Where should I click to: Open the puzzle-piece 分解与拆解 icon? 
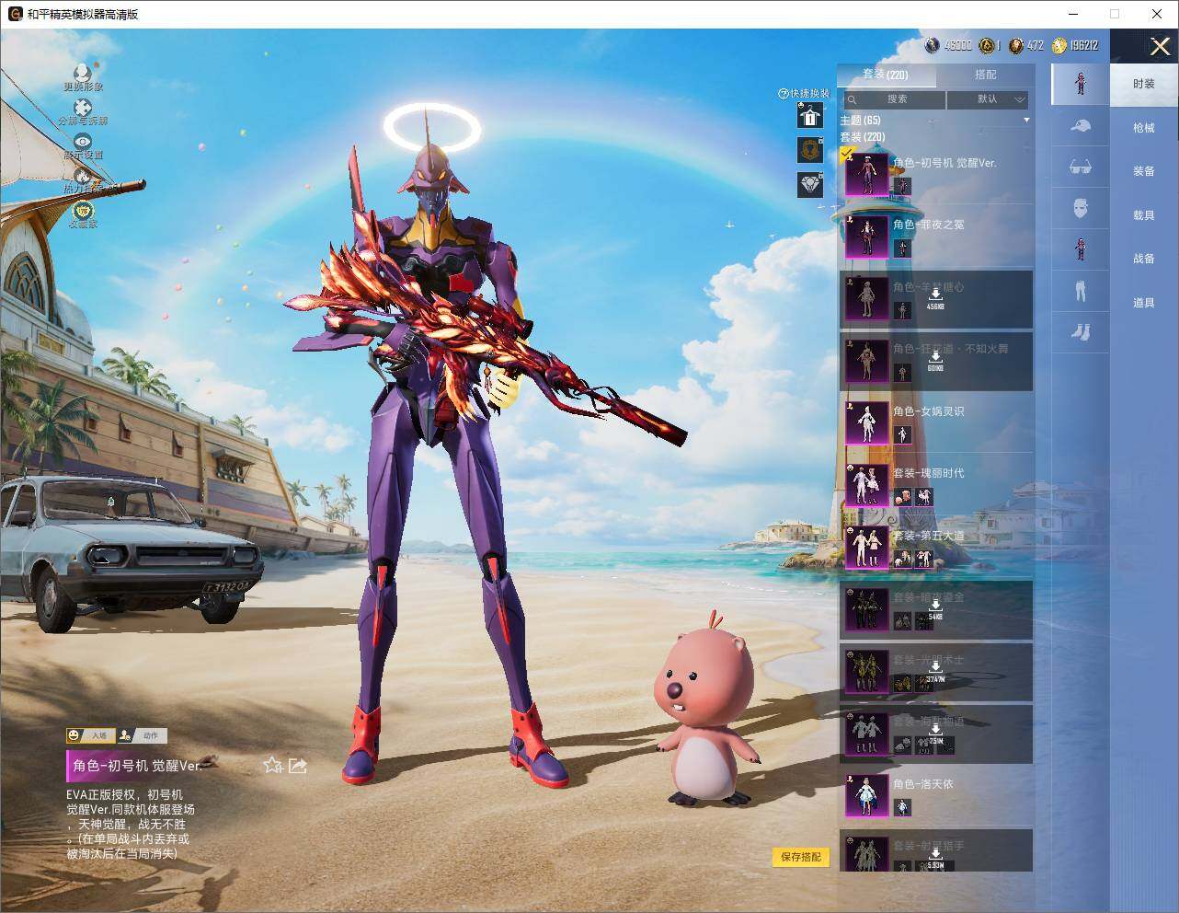pyautogui.click(x=83, y=108)
